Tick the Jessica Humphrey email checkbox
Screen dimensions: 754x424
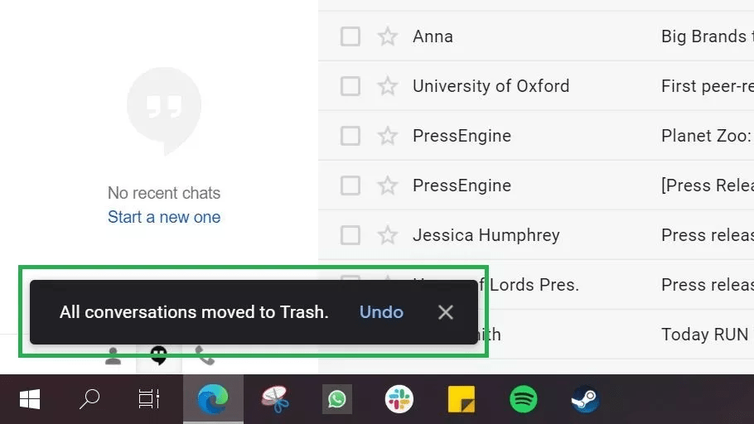coord(350,235)
